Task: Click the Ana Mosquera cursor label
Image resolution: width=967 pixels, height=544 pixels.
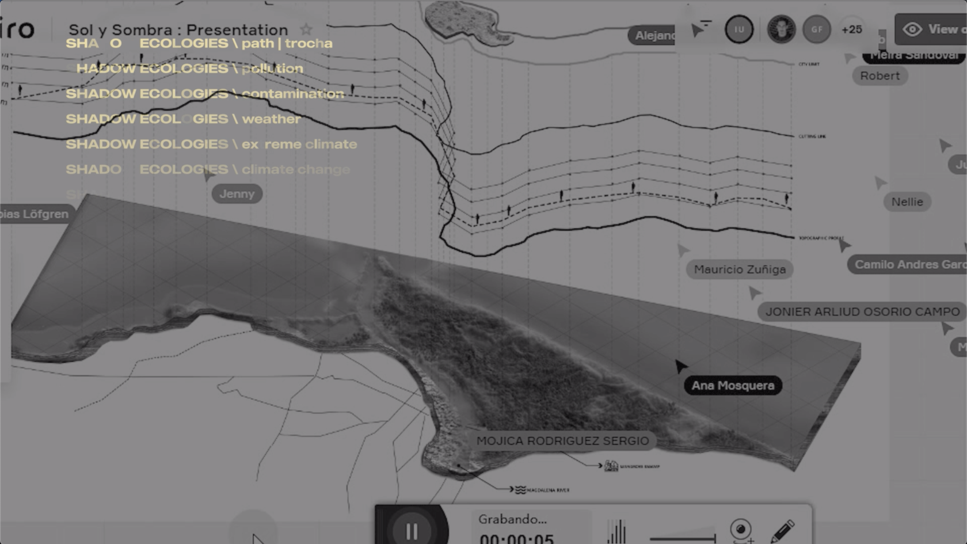Action: 733,386
